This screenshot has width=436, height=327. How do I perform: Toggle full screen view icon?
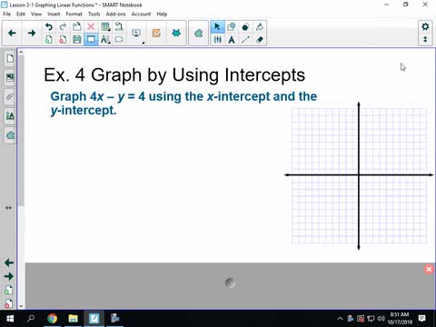point(91,39)
